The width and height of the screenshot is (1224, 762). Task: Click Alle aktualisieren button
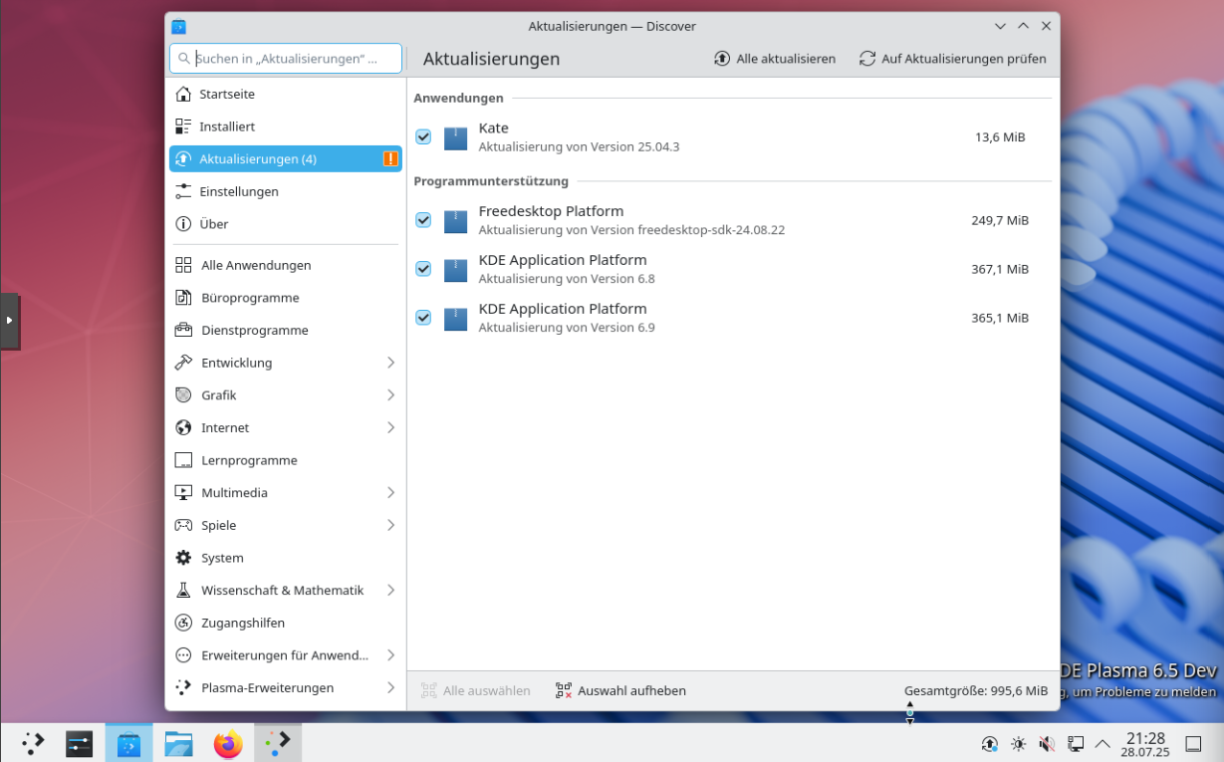[775, 59]
